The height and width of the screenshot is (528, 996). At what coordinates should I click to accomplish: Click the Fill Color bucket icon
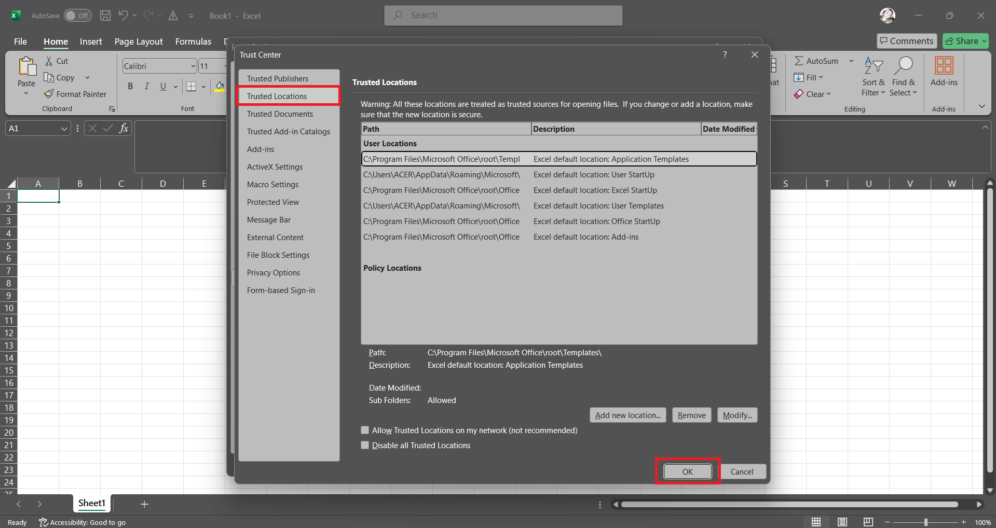click(220, 86)
